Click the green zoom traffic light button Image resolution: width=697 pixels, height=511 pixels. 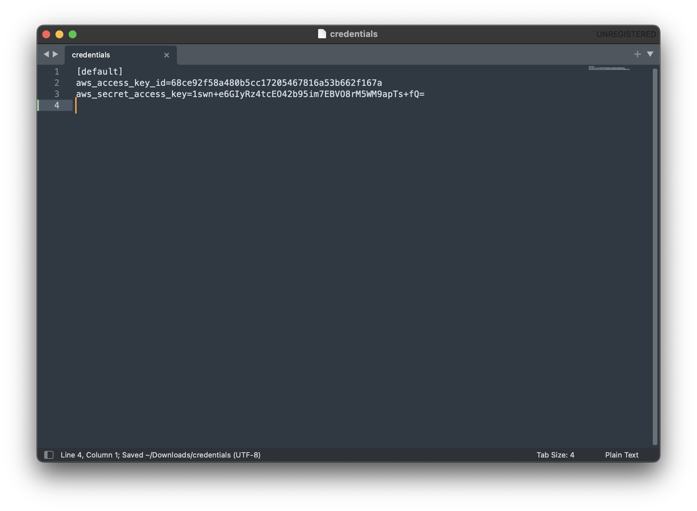click(73, 34)
